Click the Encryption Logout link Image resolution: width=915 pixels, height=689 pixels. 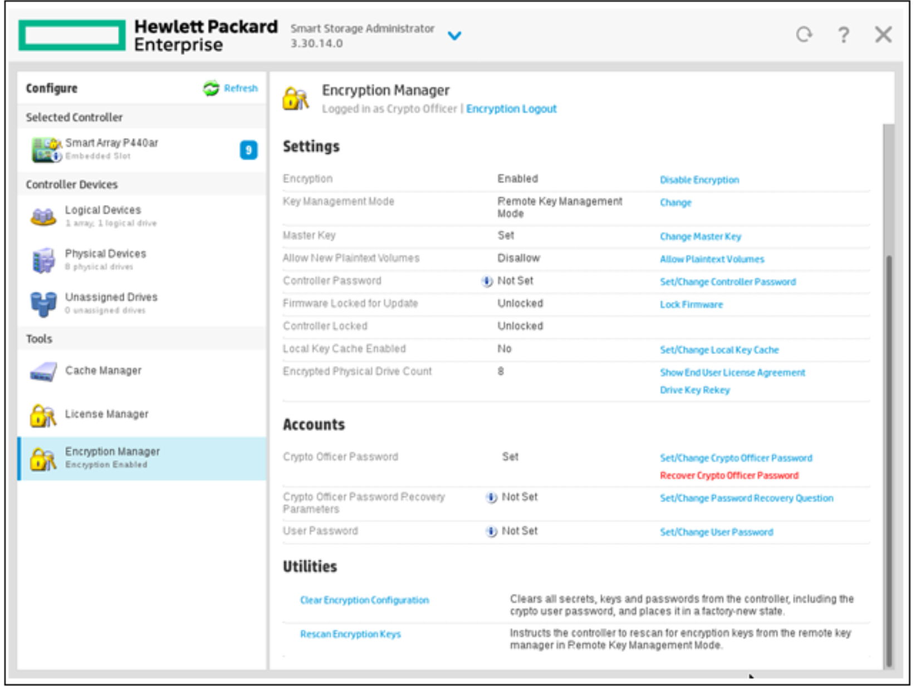tap(511, 109)
